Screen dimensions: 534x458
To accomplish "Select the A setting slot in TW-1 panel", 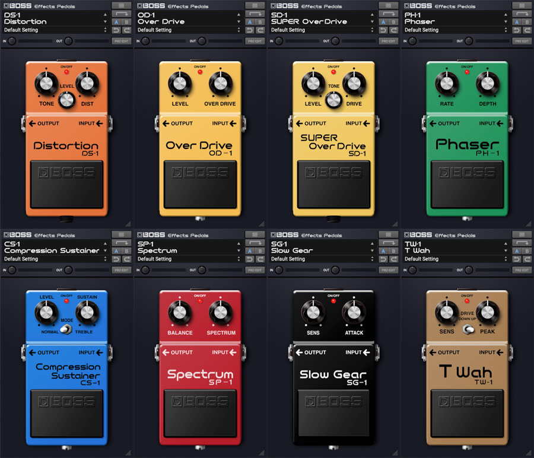I will [x=517, y=251].
